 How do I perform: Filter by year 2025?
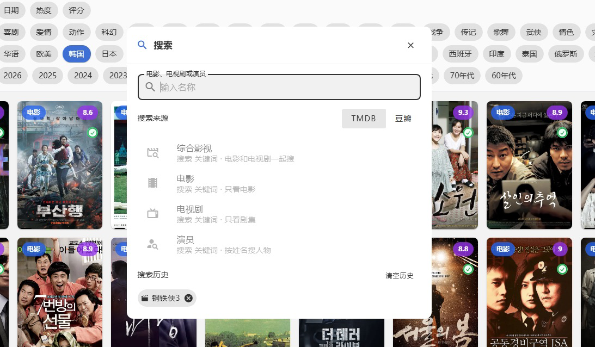click(x=47, y=76)
